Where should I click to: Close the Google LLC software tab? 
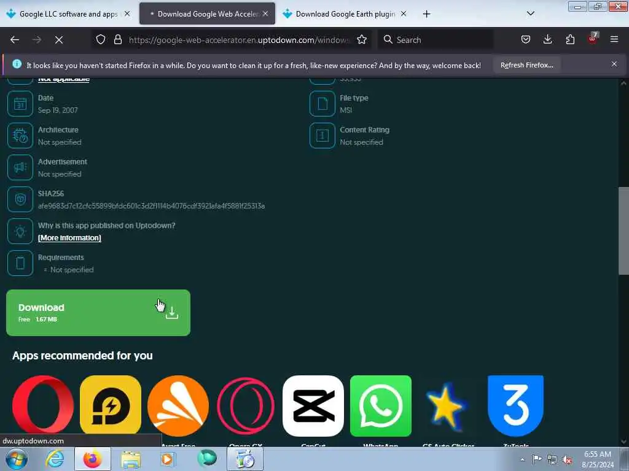[x=127, y=13]
